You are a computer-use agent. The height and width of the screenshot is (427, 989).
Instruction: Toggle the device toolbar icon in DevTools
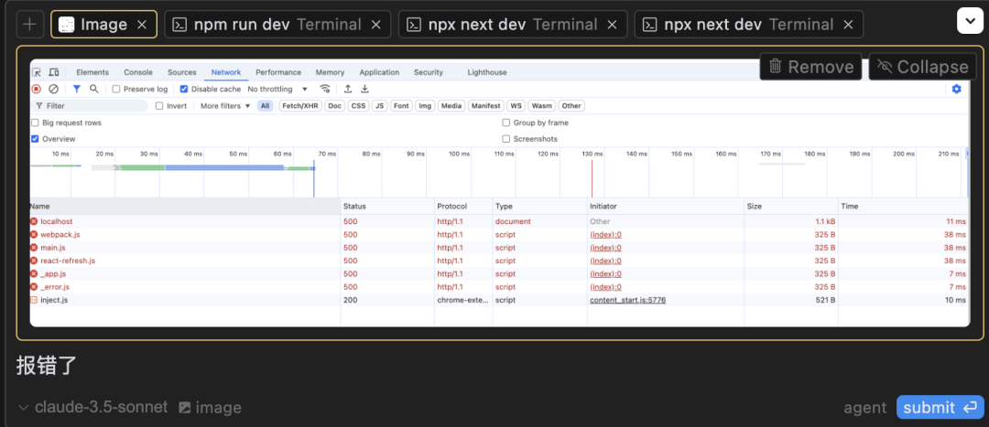pyautogui.click(x=54, y=72)
